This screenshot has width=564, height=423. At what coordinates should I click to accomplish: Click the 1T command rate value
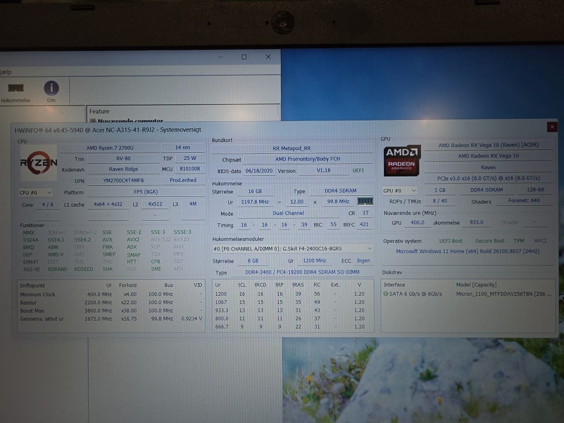pos(366,213)
